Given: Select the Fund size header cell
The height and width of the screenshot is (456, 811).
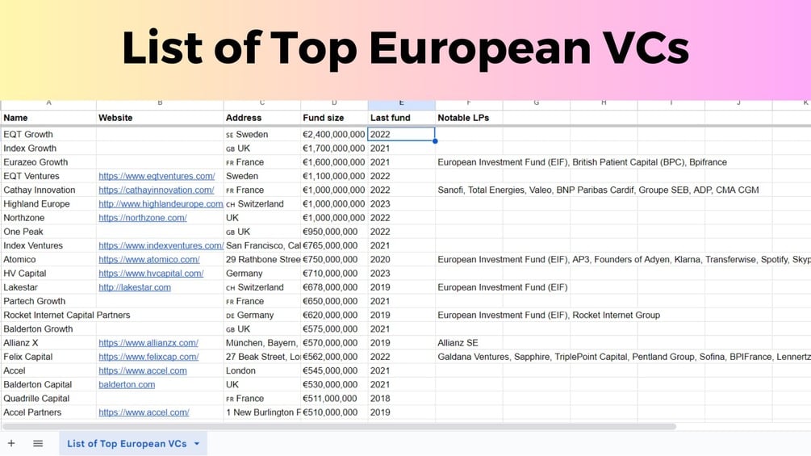Looking at the screenshot, I should [334, 118].
